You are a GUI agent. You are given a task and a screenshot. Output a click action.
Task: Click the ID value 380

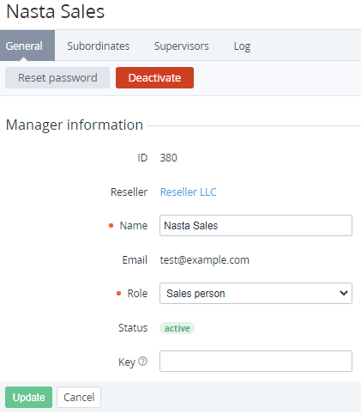click(168, 158)
